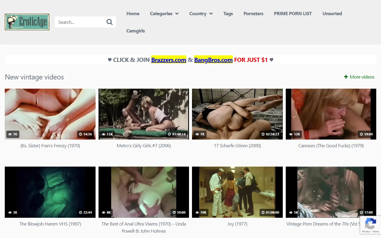Open the More videos link

click(x=362, y=77)
